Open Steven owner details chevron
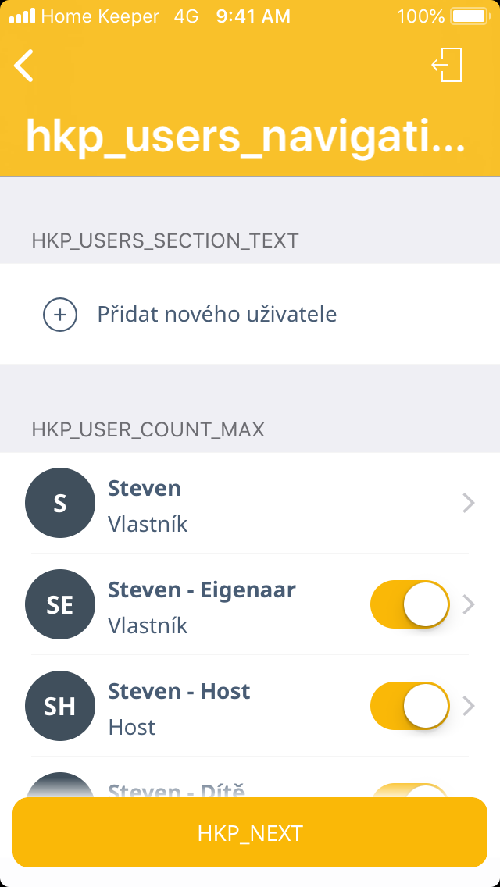This screenshot has height=887, width=500. click(469, 504)
